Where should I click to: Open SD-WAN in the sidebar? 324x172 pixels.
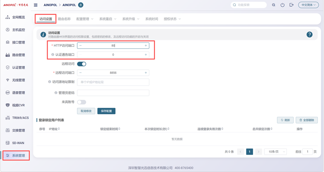point(18,143)
